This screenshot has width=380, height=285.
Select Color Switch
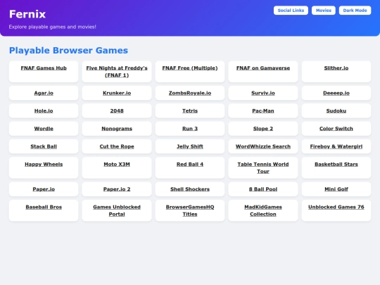336,129
